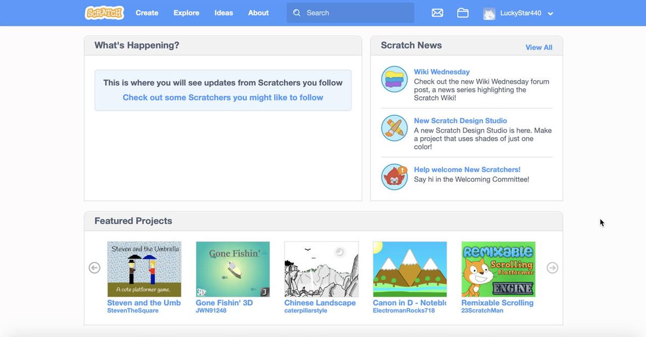Click the Canon in D - Notebl title link

pos(410,303)
